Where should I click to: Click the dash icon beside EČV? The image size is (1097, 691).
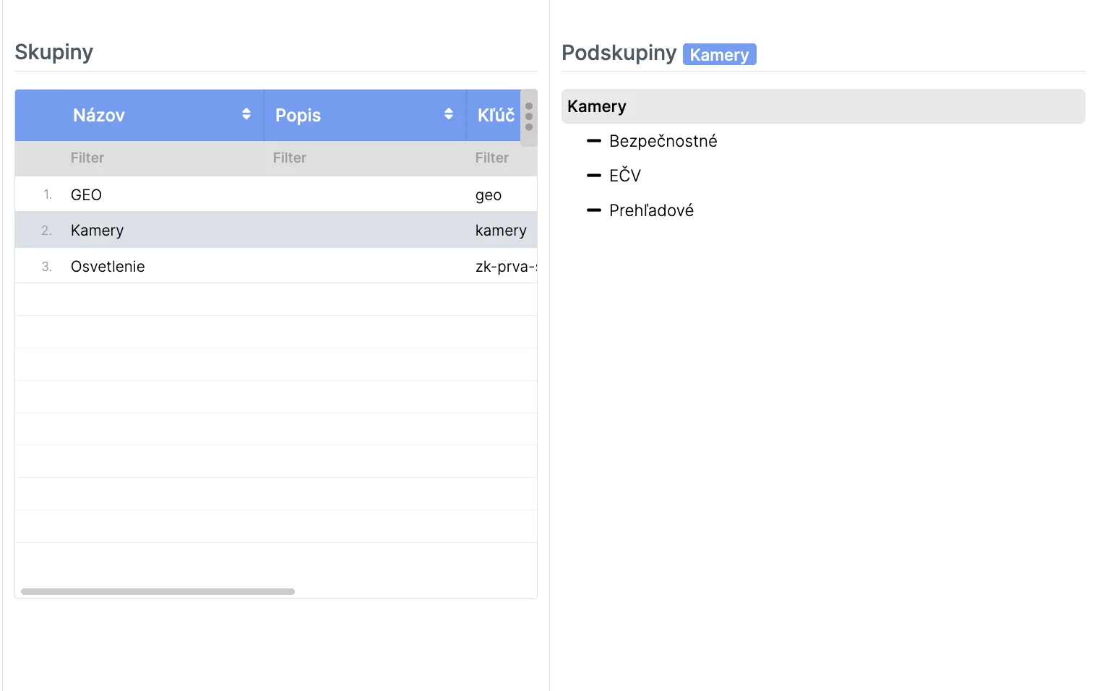point(594,176)
